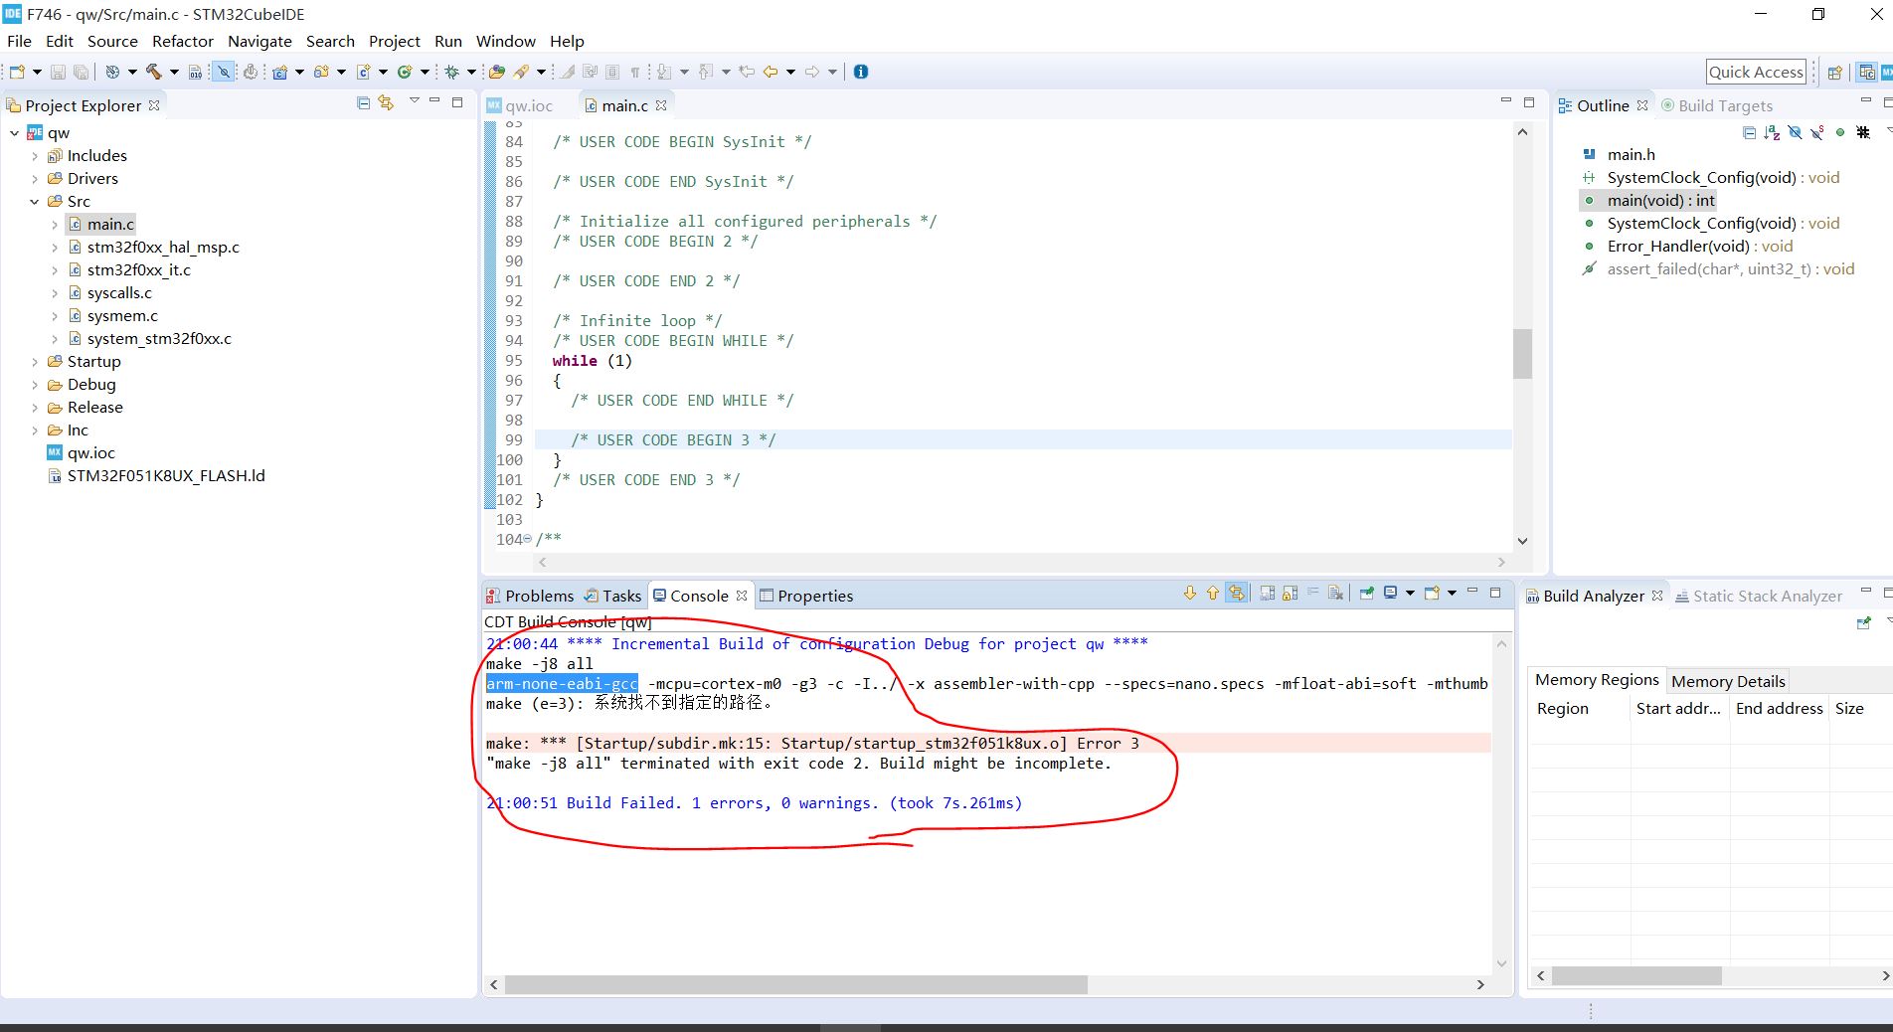1893x1032 pixels.
Task: Click the Debug bug icon
Action: click(452, 72)
